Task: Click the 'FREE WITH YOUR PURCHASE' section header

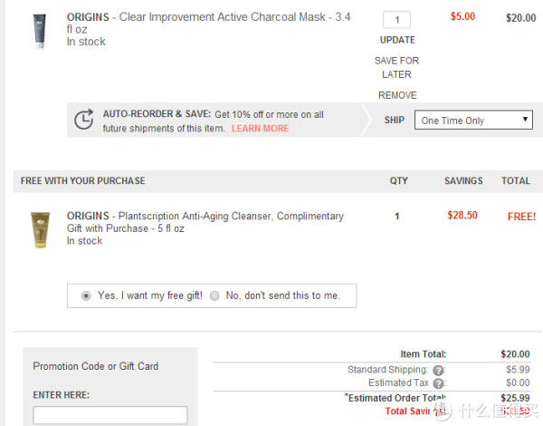Action: (82, 180)
